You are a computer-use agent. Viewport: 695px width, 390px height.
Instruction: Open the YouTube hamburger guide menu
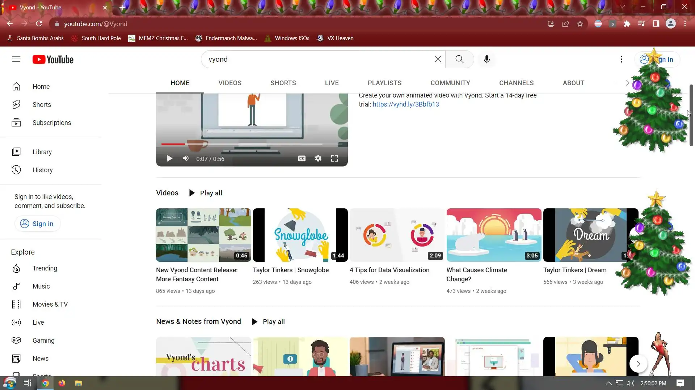tap(16, 59)
